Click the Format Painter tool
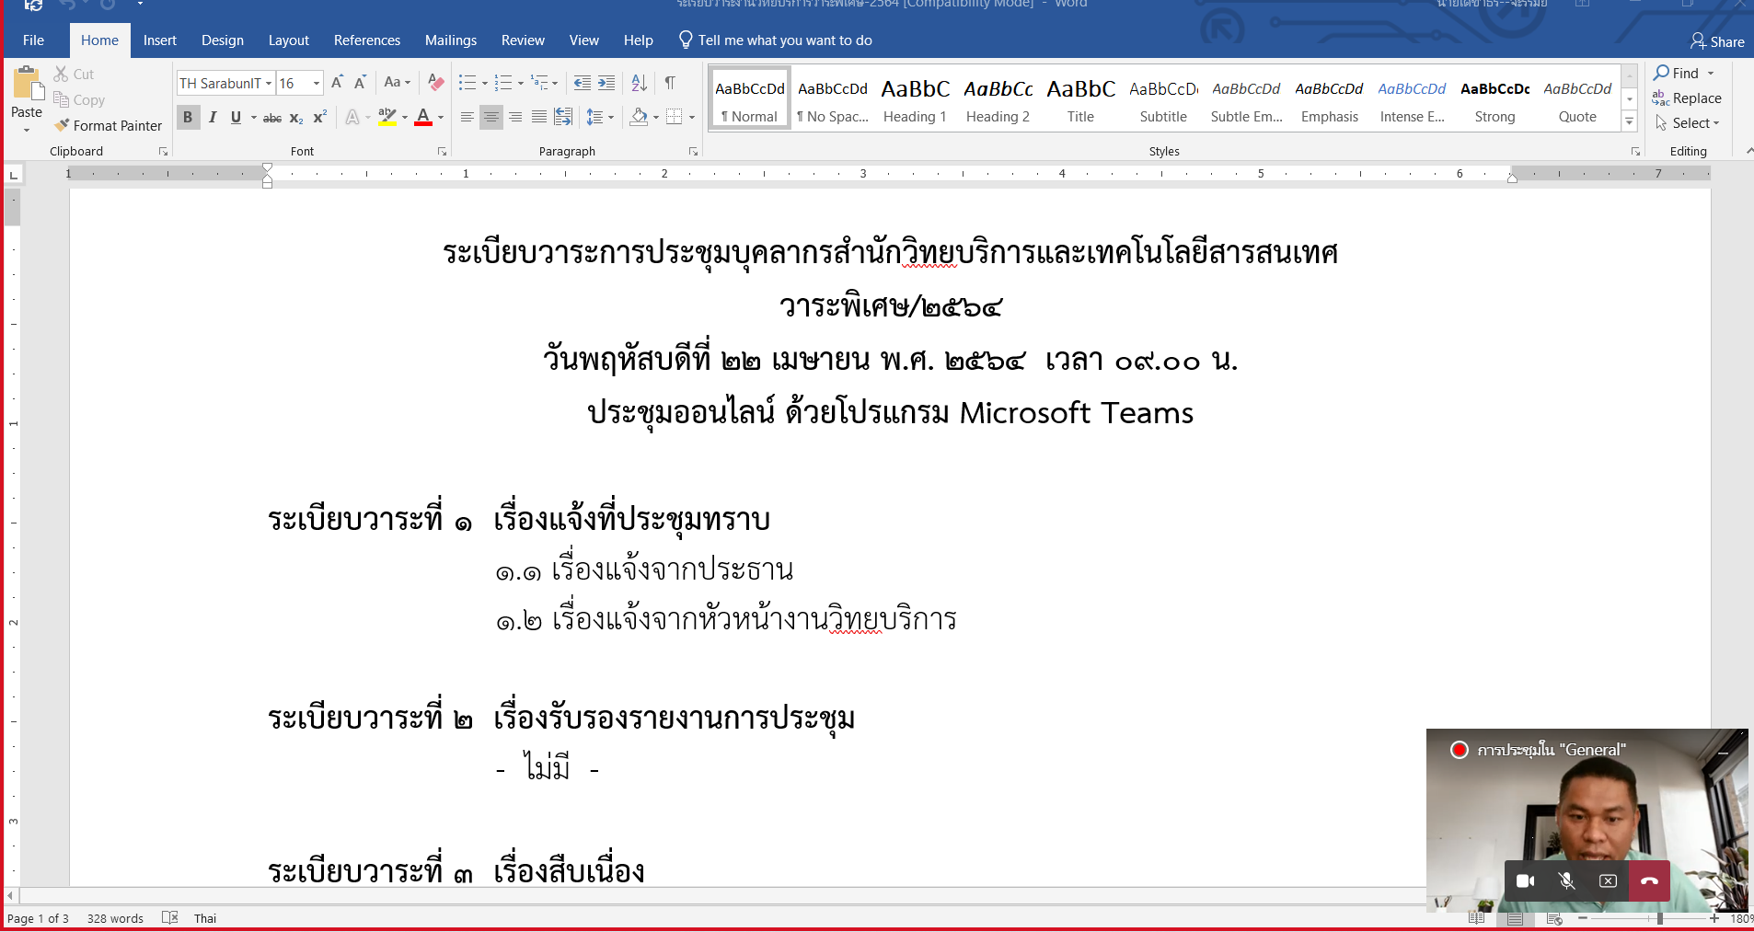 click(108, 126)
